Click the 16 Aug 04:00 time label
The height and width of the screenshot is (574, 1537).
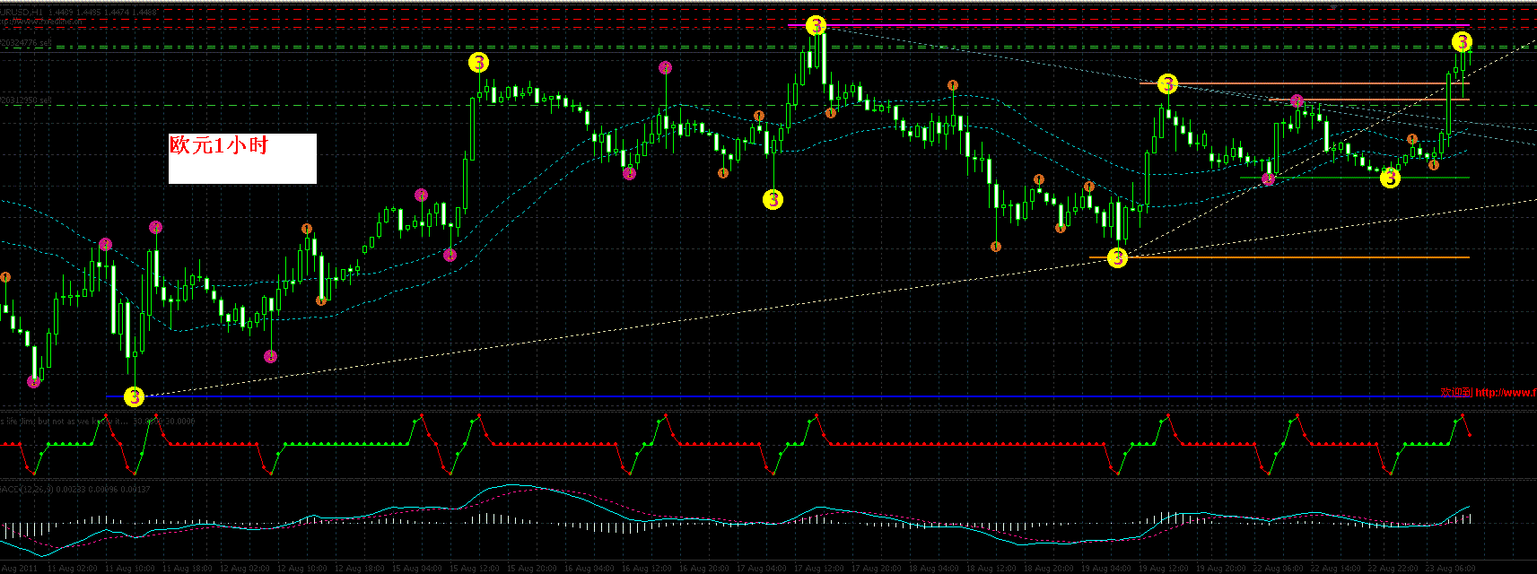tap(589, 569)
